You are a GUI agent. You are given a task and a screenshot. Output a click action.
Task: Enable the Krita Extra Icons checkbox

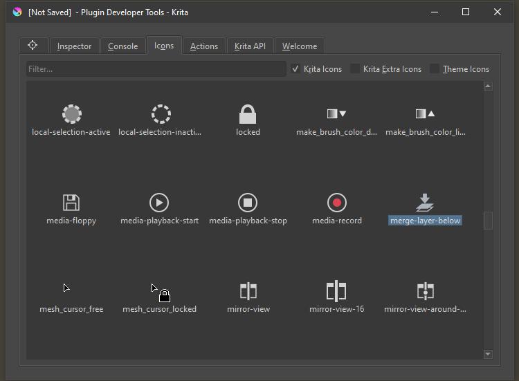point(355,68)
